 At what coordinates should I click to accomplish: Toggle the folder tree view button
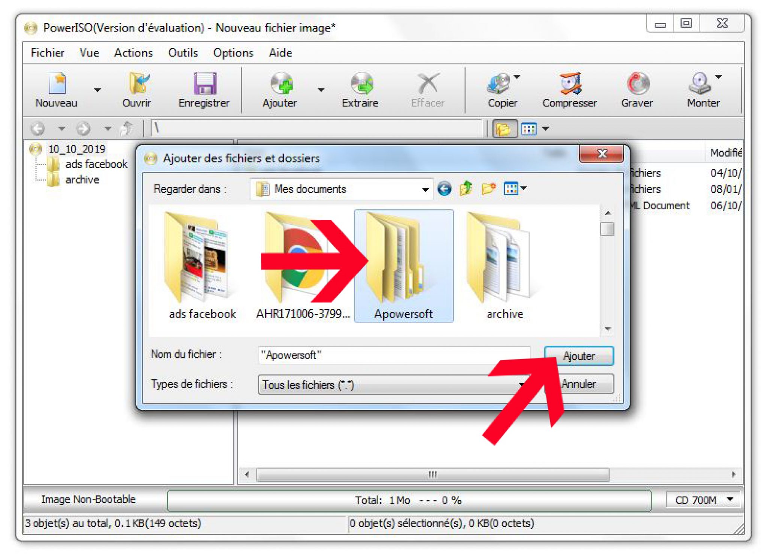[504, 129]
